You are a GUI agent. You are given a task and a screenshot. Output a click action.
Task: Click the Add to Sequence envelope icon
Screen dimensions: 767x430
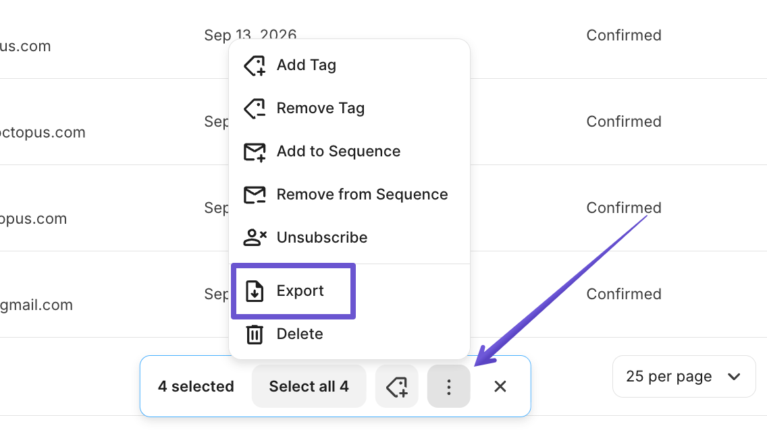pyautogui.click(x=255, y=152)
